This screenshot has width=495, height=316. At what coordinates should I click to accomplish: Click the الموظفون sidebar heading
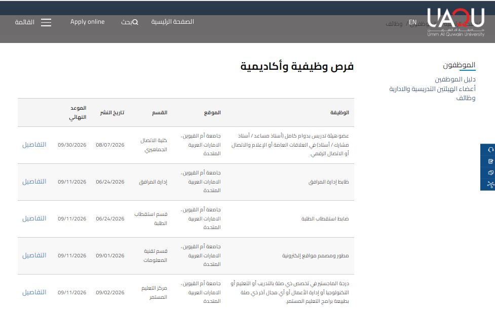click(x=459, y=65)
